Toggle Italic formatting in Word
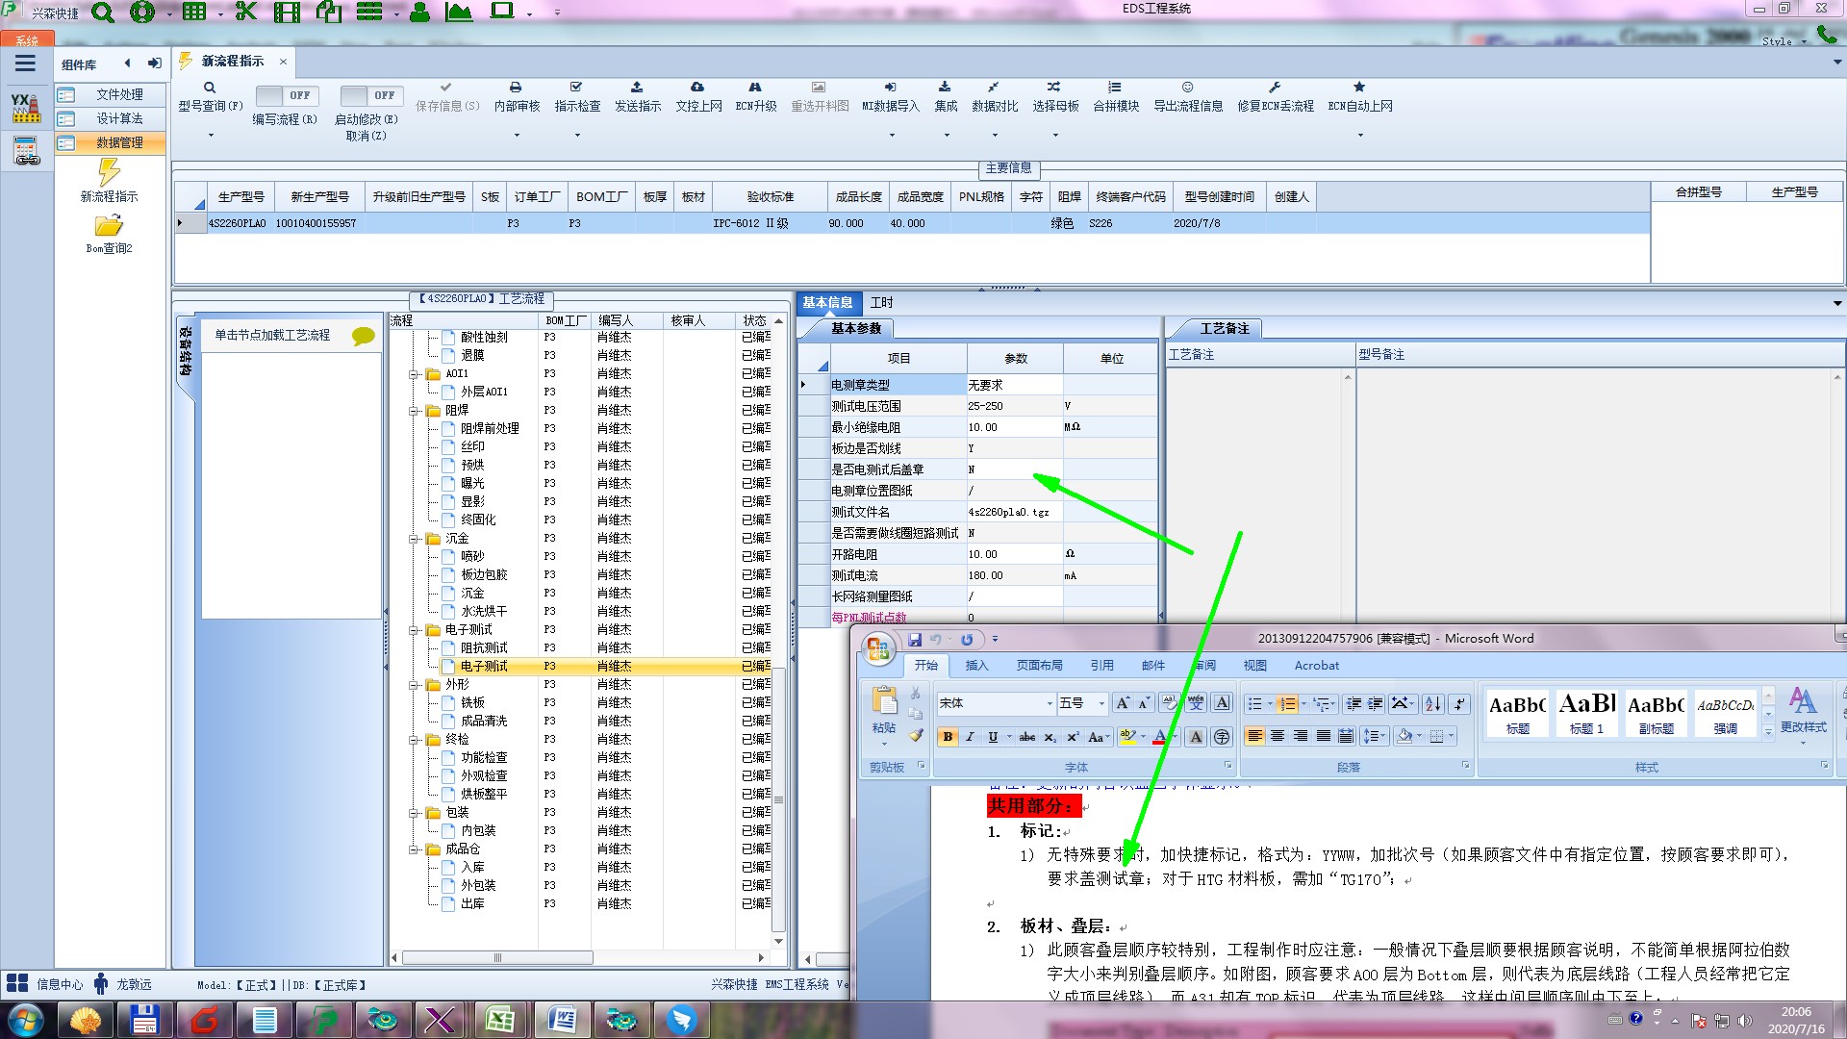1847x1039 pixels. coord(970,737)
